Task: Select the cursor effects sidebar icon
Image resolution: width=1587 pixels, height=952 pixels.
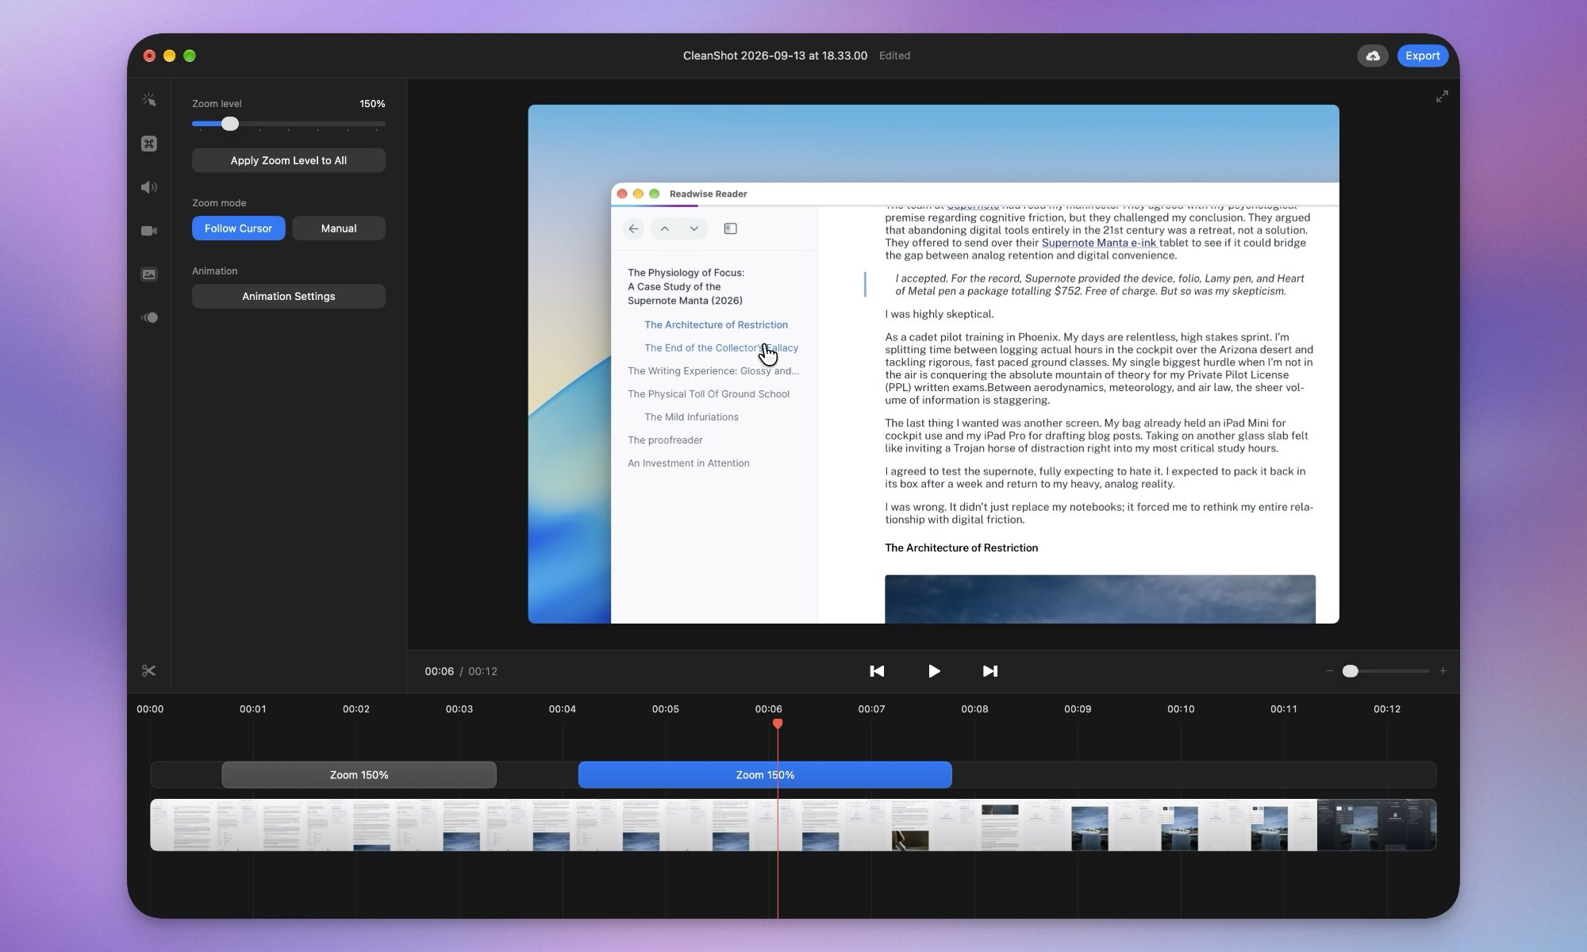Action: pos(149,100)
